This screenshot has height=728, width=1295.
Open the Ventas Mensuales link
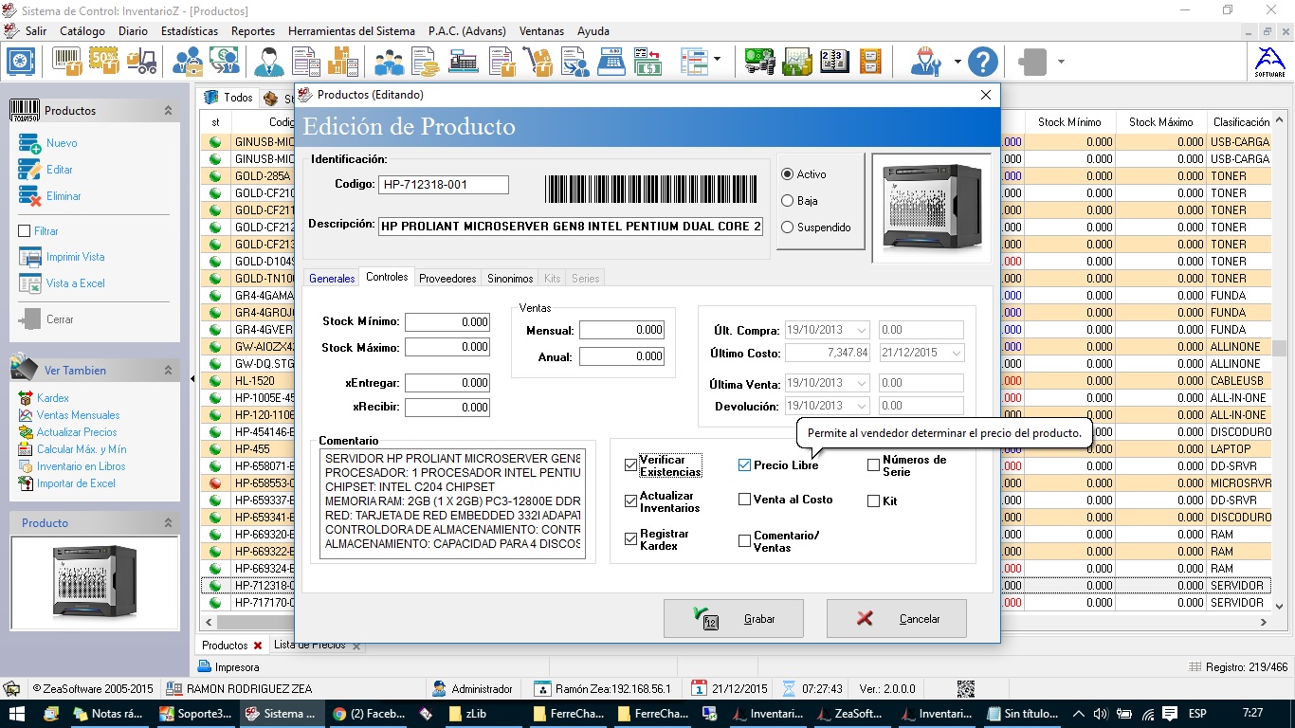(79, 415)
